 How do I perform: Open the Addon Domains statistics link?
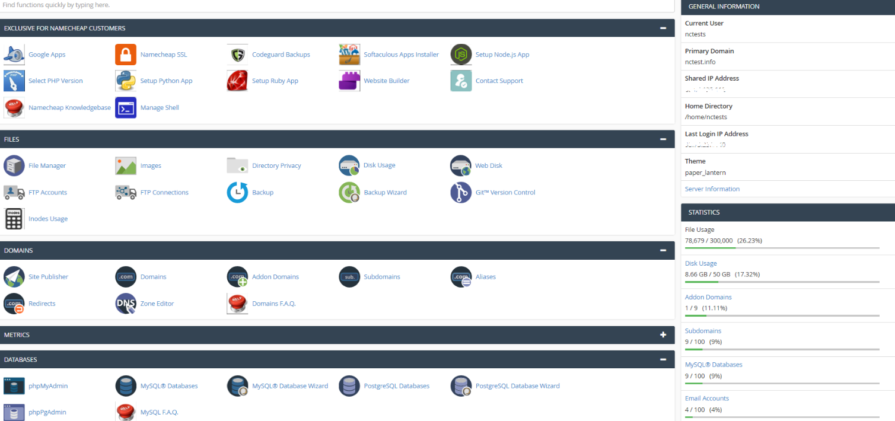[708, 297]
